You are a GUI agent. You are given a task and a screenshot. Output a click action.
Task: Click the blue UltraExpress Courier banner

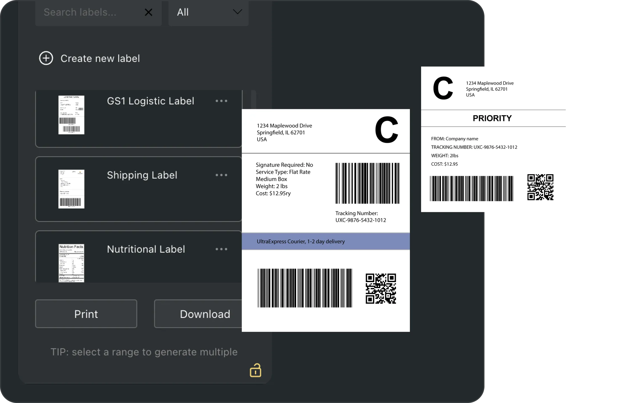325,241
